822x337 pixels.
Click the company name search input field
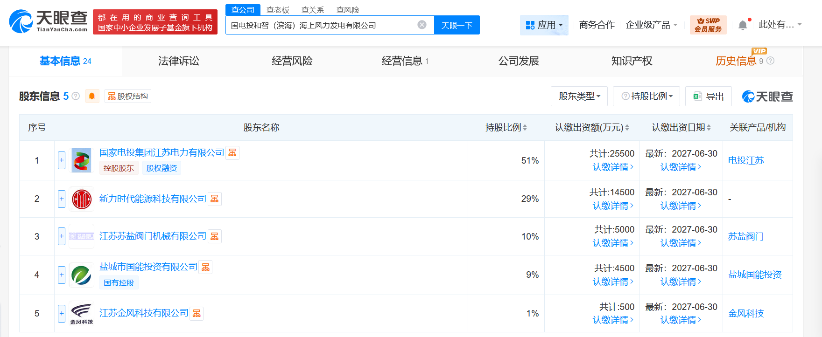pyautogui.click(x=322, y=25)
